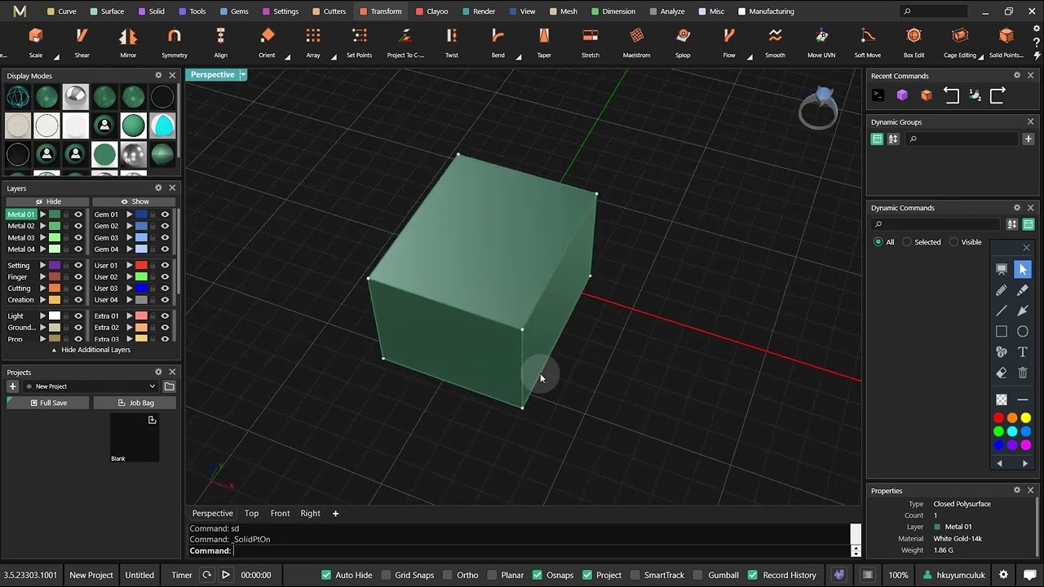Hide the Gem 01 layer eye
Image resolution: width=1044 pixels, height=587 pixels.
coord(165,214)
